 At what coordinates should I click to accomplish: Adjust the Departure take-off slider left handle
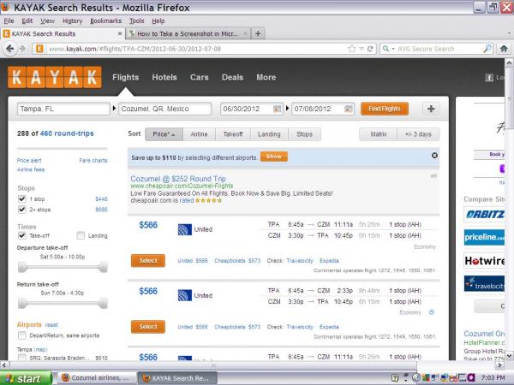click(22, 268)
